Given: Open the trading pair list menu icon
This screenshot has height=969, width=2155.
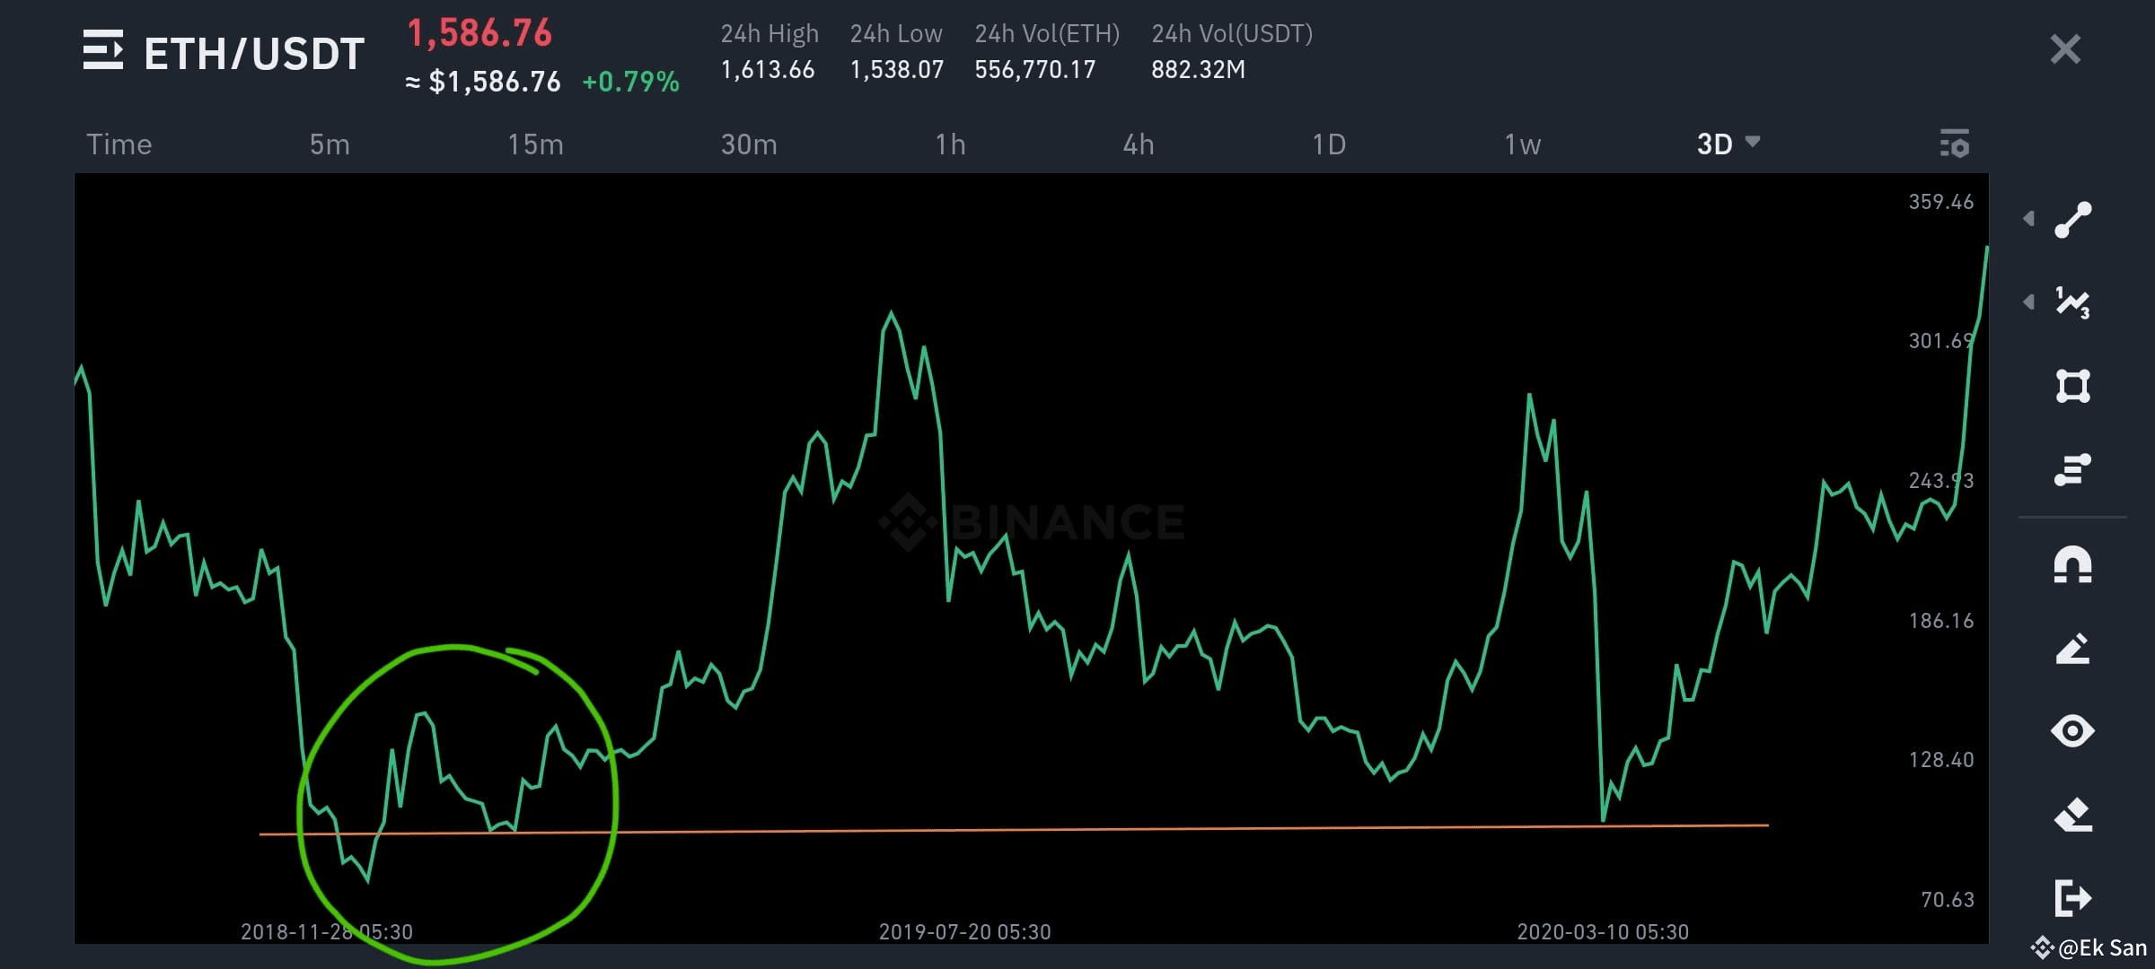Looking at the screenshot, I should [102, 49].
